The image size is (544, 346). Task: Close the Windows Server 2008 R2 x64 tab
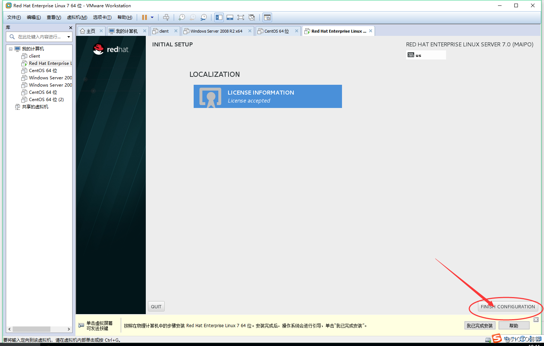250,31
